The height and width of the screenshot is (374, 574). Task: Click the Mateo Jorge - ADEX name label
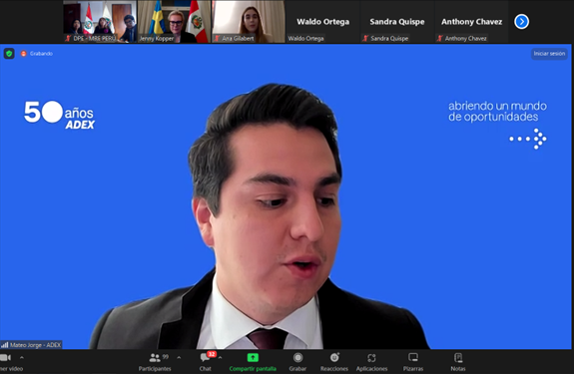[x=35, y=345]
